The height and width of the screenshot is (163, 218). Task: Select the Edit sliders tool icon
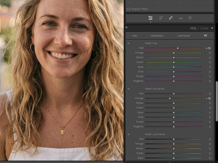(150, 18)
